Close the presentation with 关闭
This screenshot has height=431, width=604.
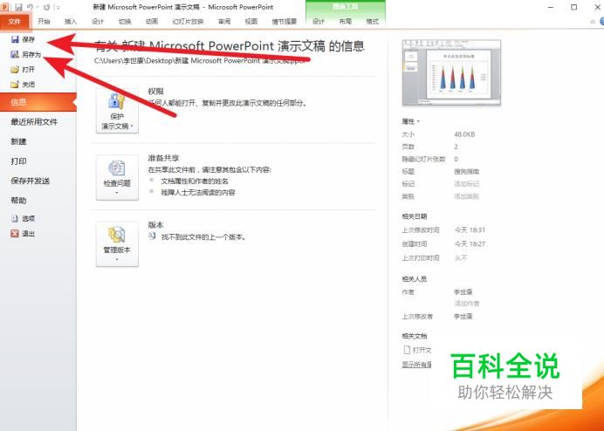(23, 85)
